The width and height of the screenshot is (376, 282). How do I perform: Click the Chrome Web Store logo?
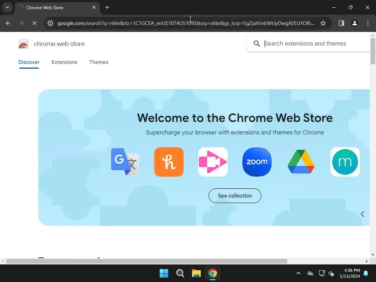click(23, 44)
